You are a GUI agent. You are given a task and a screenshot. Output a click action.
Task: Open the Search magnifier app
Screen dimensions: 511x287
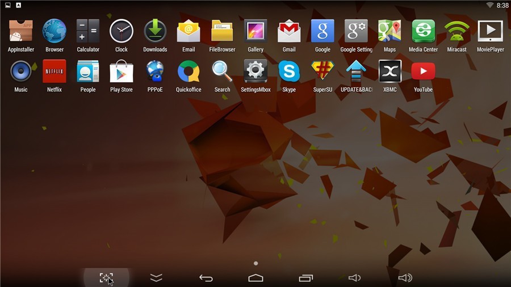point(222,71)
